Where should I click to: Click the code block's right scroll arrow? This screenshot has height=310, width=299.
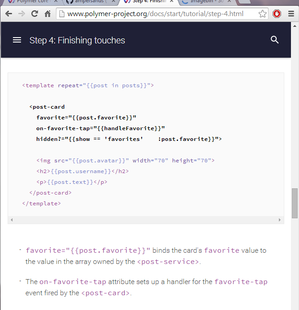point(280,220)
